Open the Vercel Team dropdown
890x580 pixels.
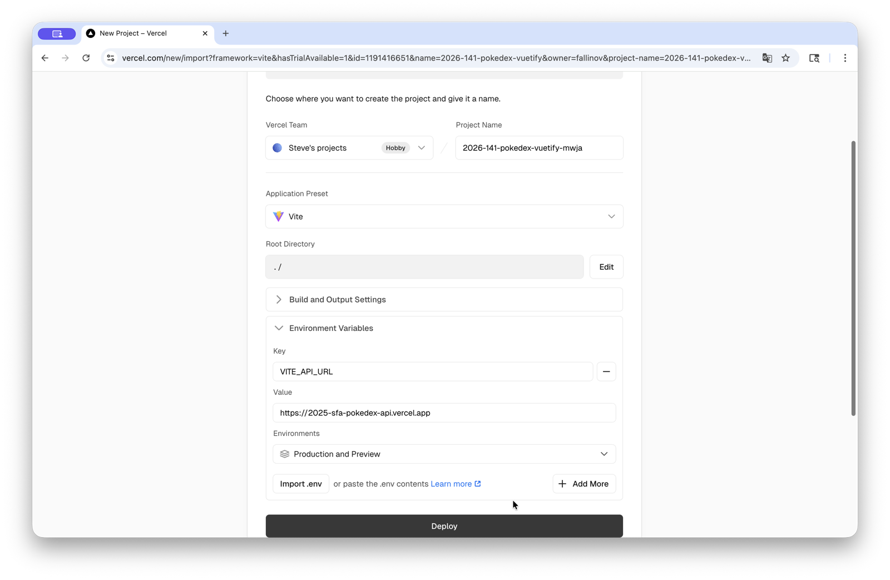[421, 148]
